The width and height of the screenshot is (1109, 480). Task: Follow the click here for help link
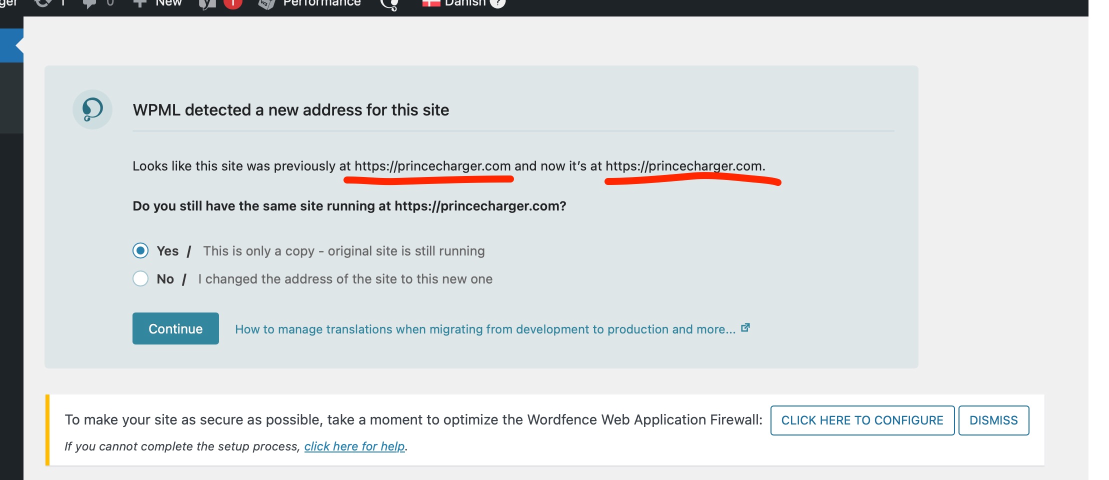(354, 446)
